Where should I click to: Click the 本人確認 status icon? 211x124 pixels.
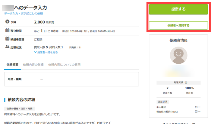(196, 107)
